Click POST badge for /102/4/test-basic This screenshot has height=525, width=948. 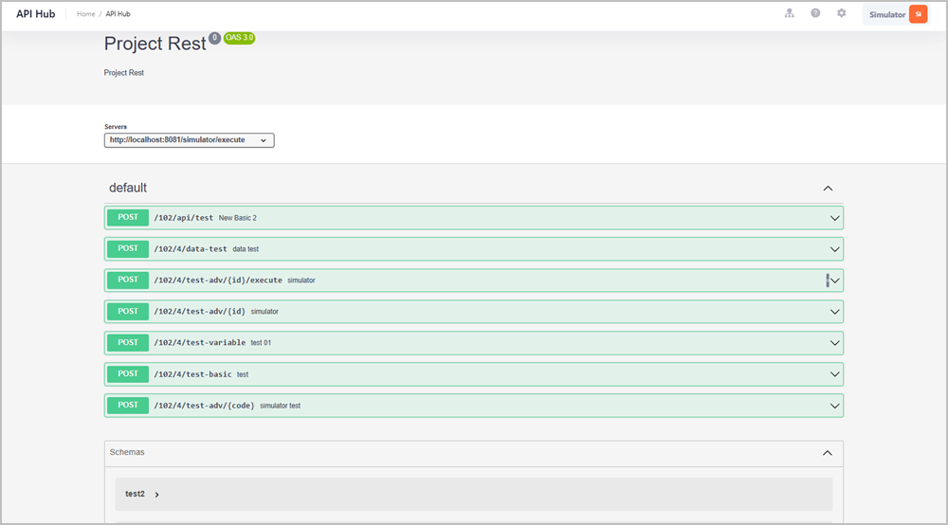(x=128, y=374)
